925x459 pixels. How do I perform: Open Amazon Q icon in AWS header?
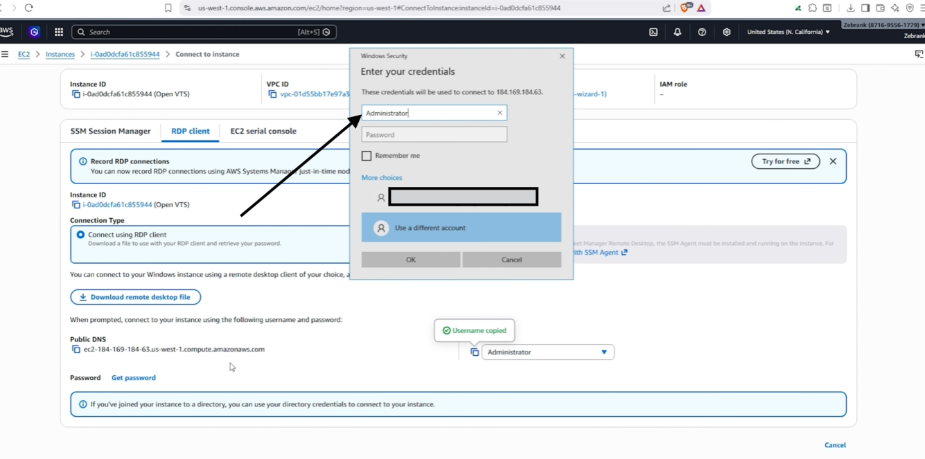tap(34, 32)
